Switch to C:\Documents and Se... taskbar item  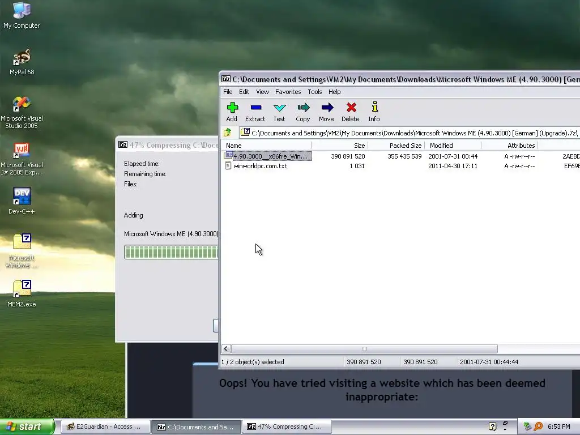197,427
